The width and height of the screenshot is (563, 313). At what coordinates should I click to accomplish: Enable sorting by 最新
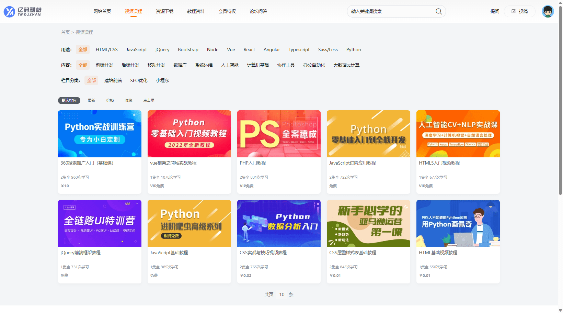(x=91, y=100)
